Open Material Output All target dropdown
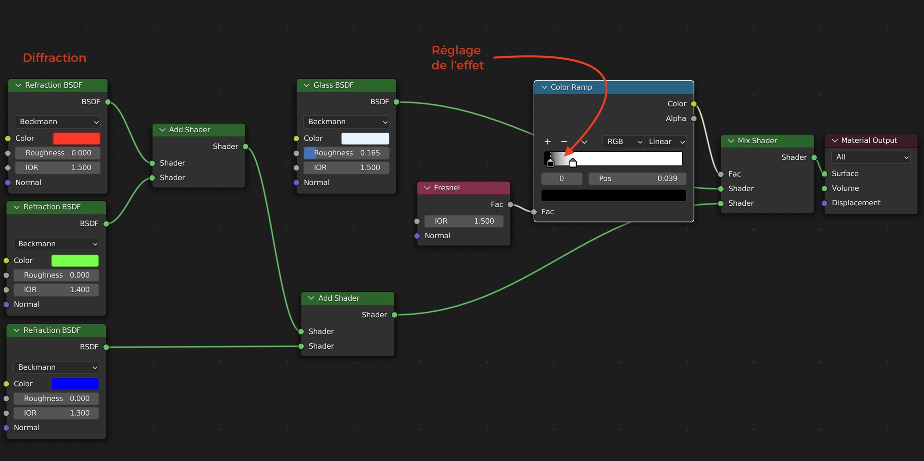The image size is (924, 461). click(x=871, y=157)
